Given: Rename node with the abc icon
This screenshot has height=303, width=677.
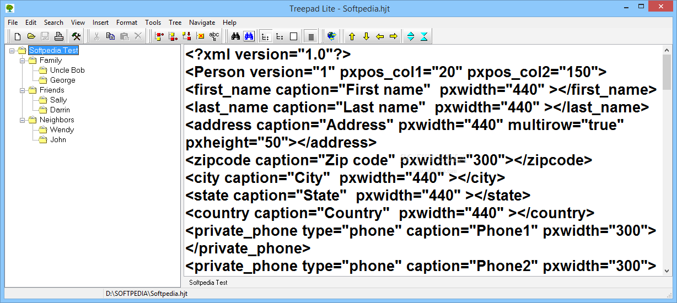Looking at the screenshot, I should coord(214,36).
